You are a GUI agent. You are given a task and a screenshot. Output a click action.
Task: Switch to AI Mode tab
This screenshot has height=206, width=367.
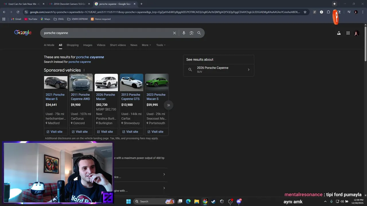tap(49, 45)
